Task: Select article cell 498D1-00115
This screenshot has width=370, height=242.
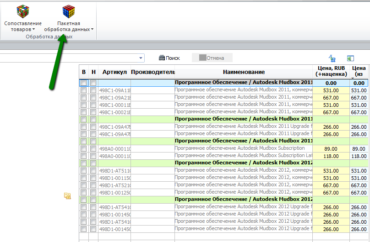Action: [114, 178]
